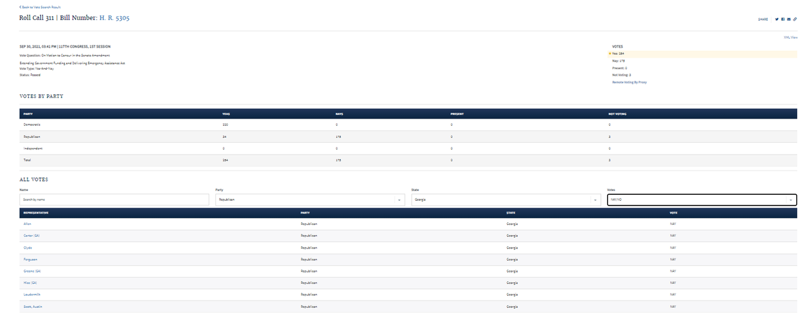Click the Independent row in Votes by Party
The width and height of the screenshot is (805, 316).
point(409,148)
